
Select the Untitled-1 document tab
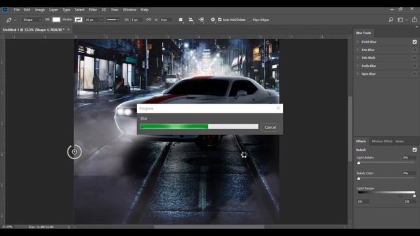pos(33,29)
